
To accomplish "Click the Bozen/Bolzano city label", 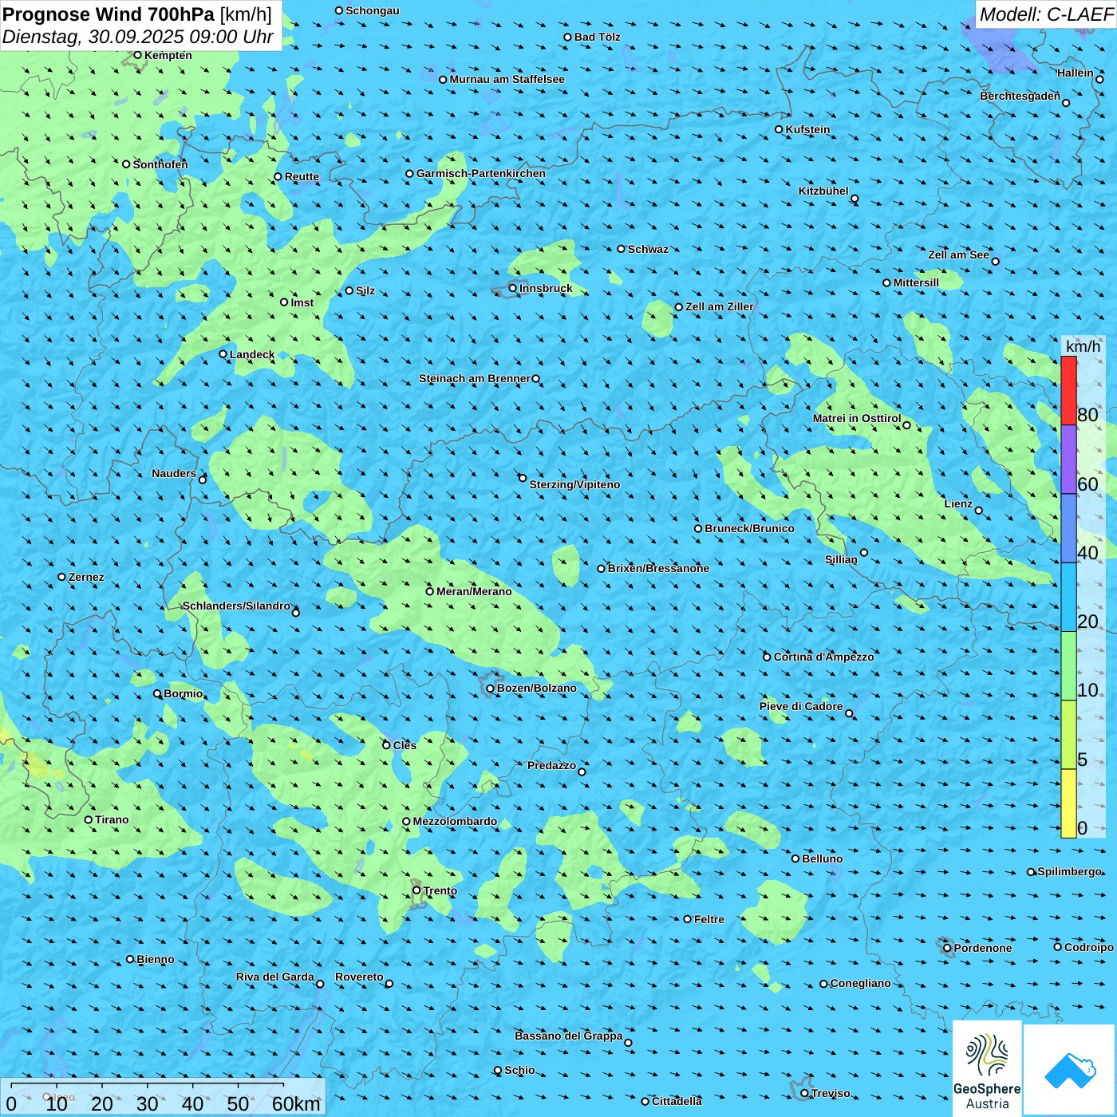I will click(x=536, y=688).
